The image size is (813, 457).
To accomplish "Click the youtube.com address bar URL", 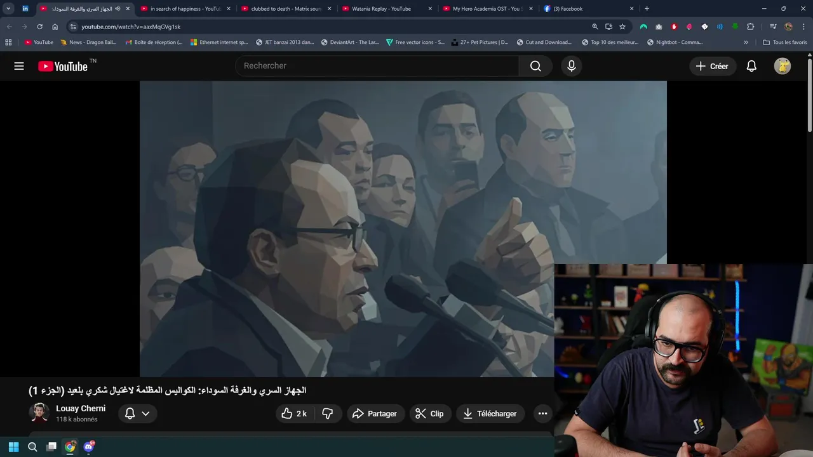I will 131,27.
